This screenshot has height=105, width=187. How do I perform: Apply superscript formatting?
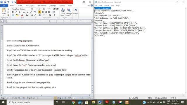pyautogui.click(x=30, y=12)
